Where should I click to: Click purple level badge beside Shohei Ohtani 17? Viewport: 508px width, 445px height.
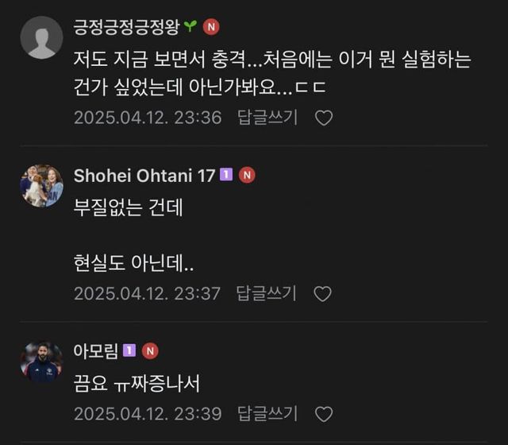226,175
